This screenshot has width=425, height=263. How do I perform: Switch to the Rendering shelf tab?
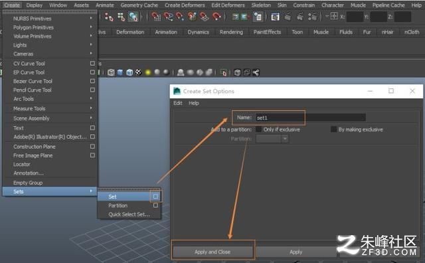pos(231,32)
